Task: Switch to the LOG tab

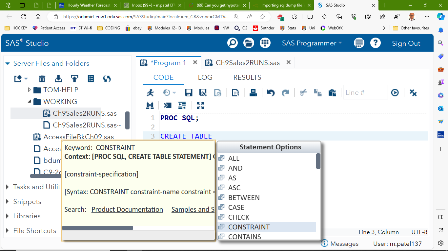Action: (x=205, y=77)
